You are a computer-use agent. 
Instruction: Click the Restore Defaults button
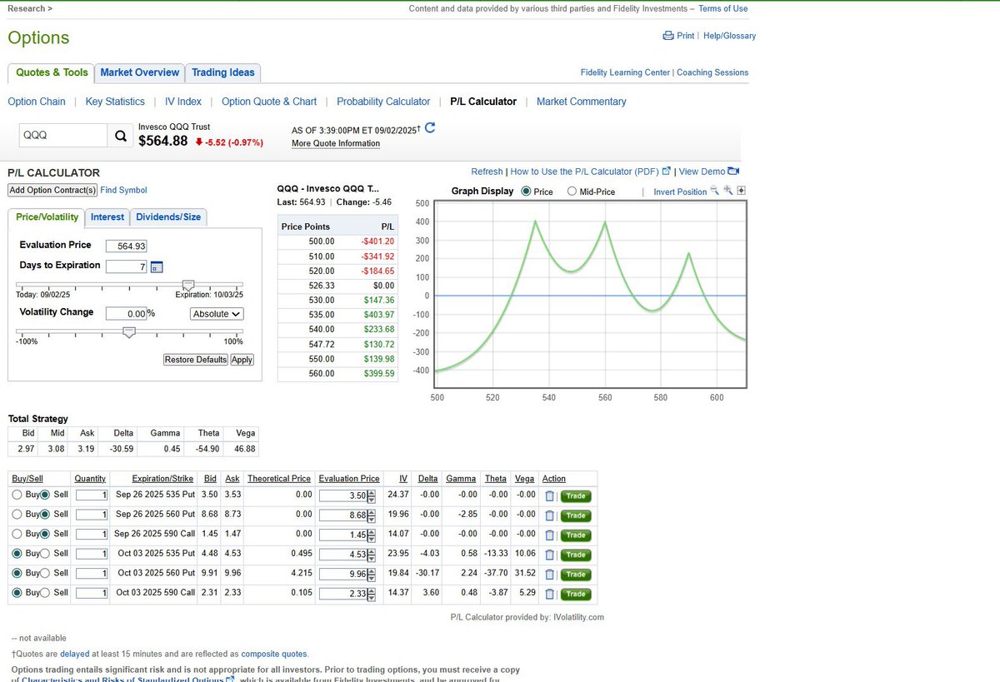tap(196, 360)
